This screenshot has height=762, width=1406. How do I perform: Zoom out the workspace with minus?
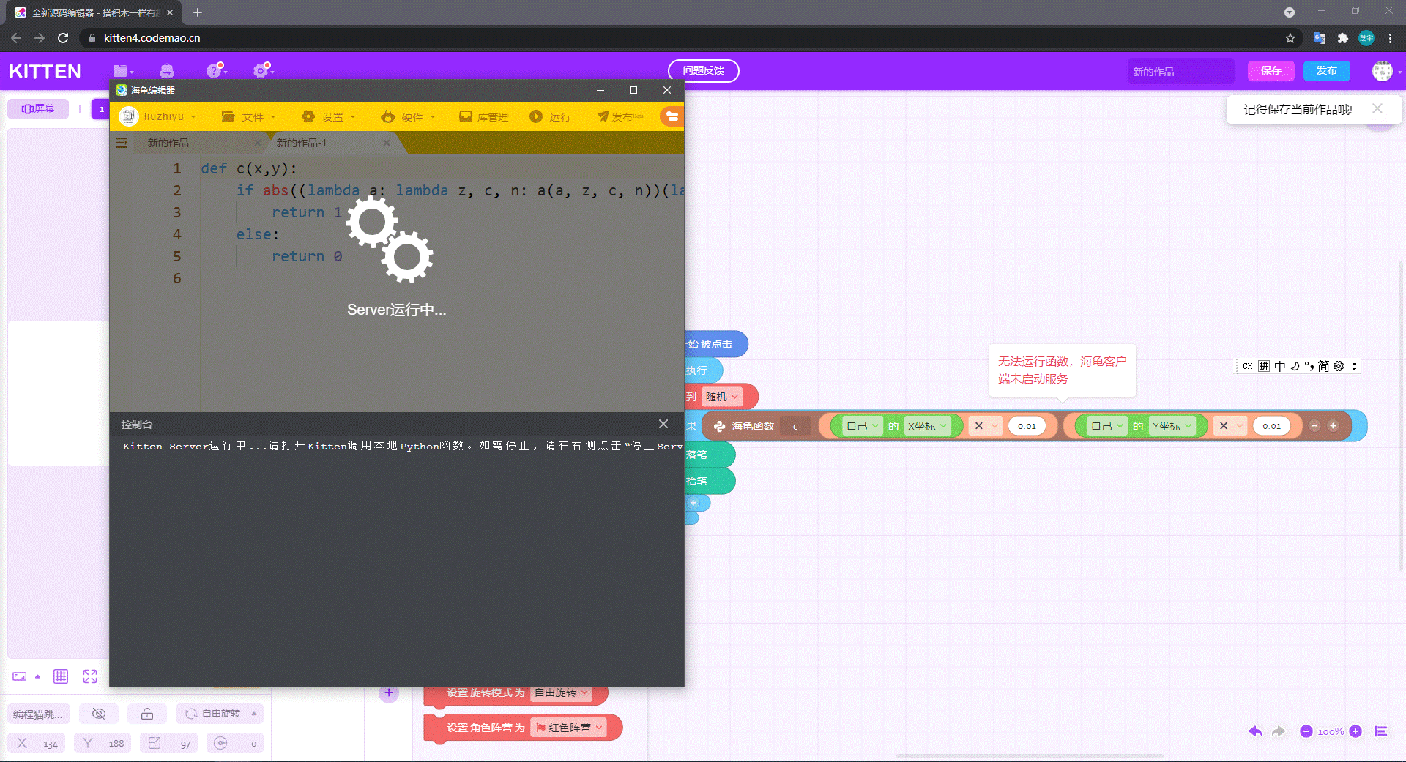1306,731
